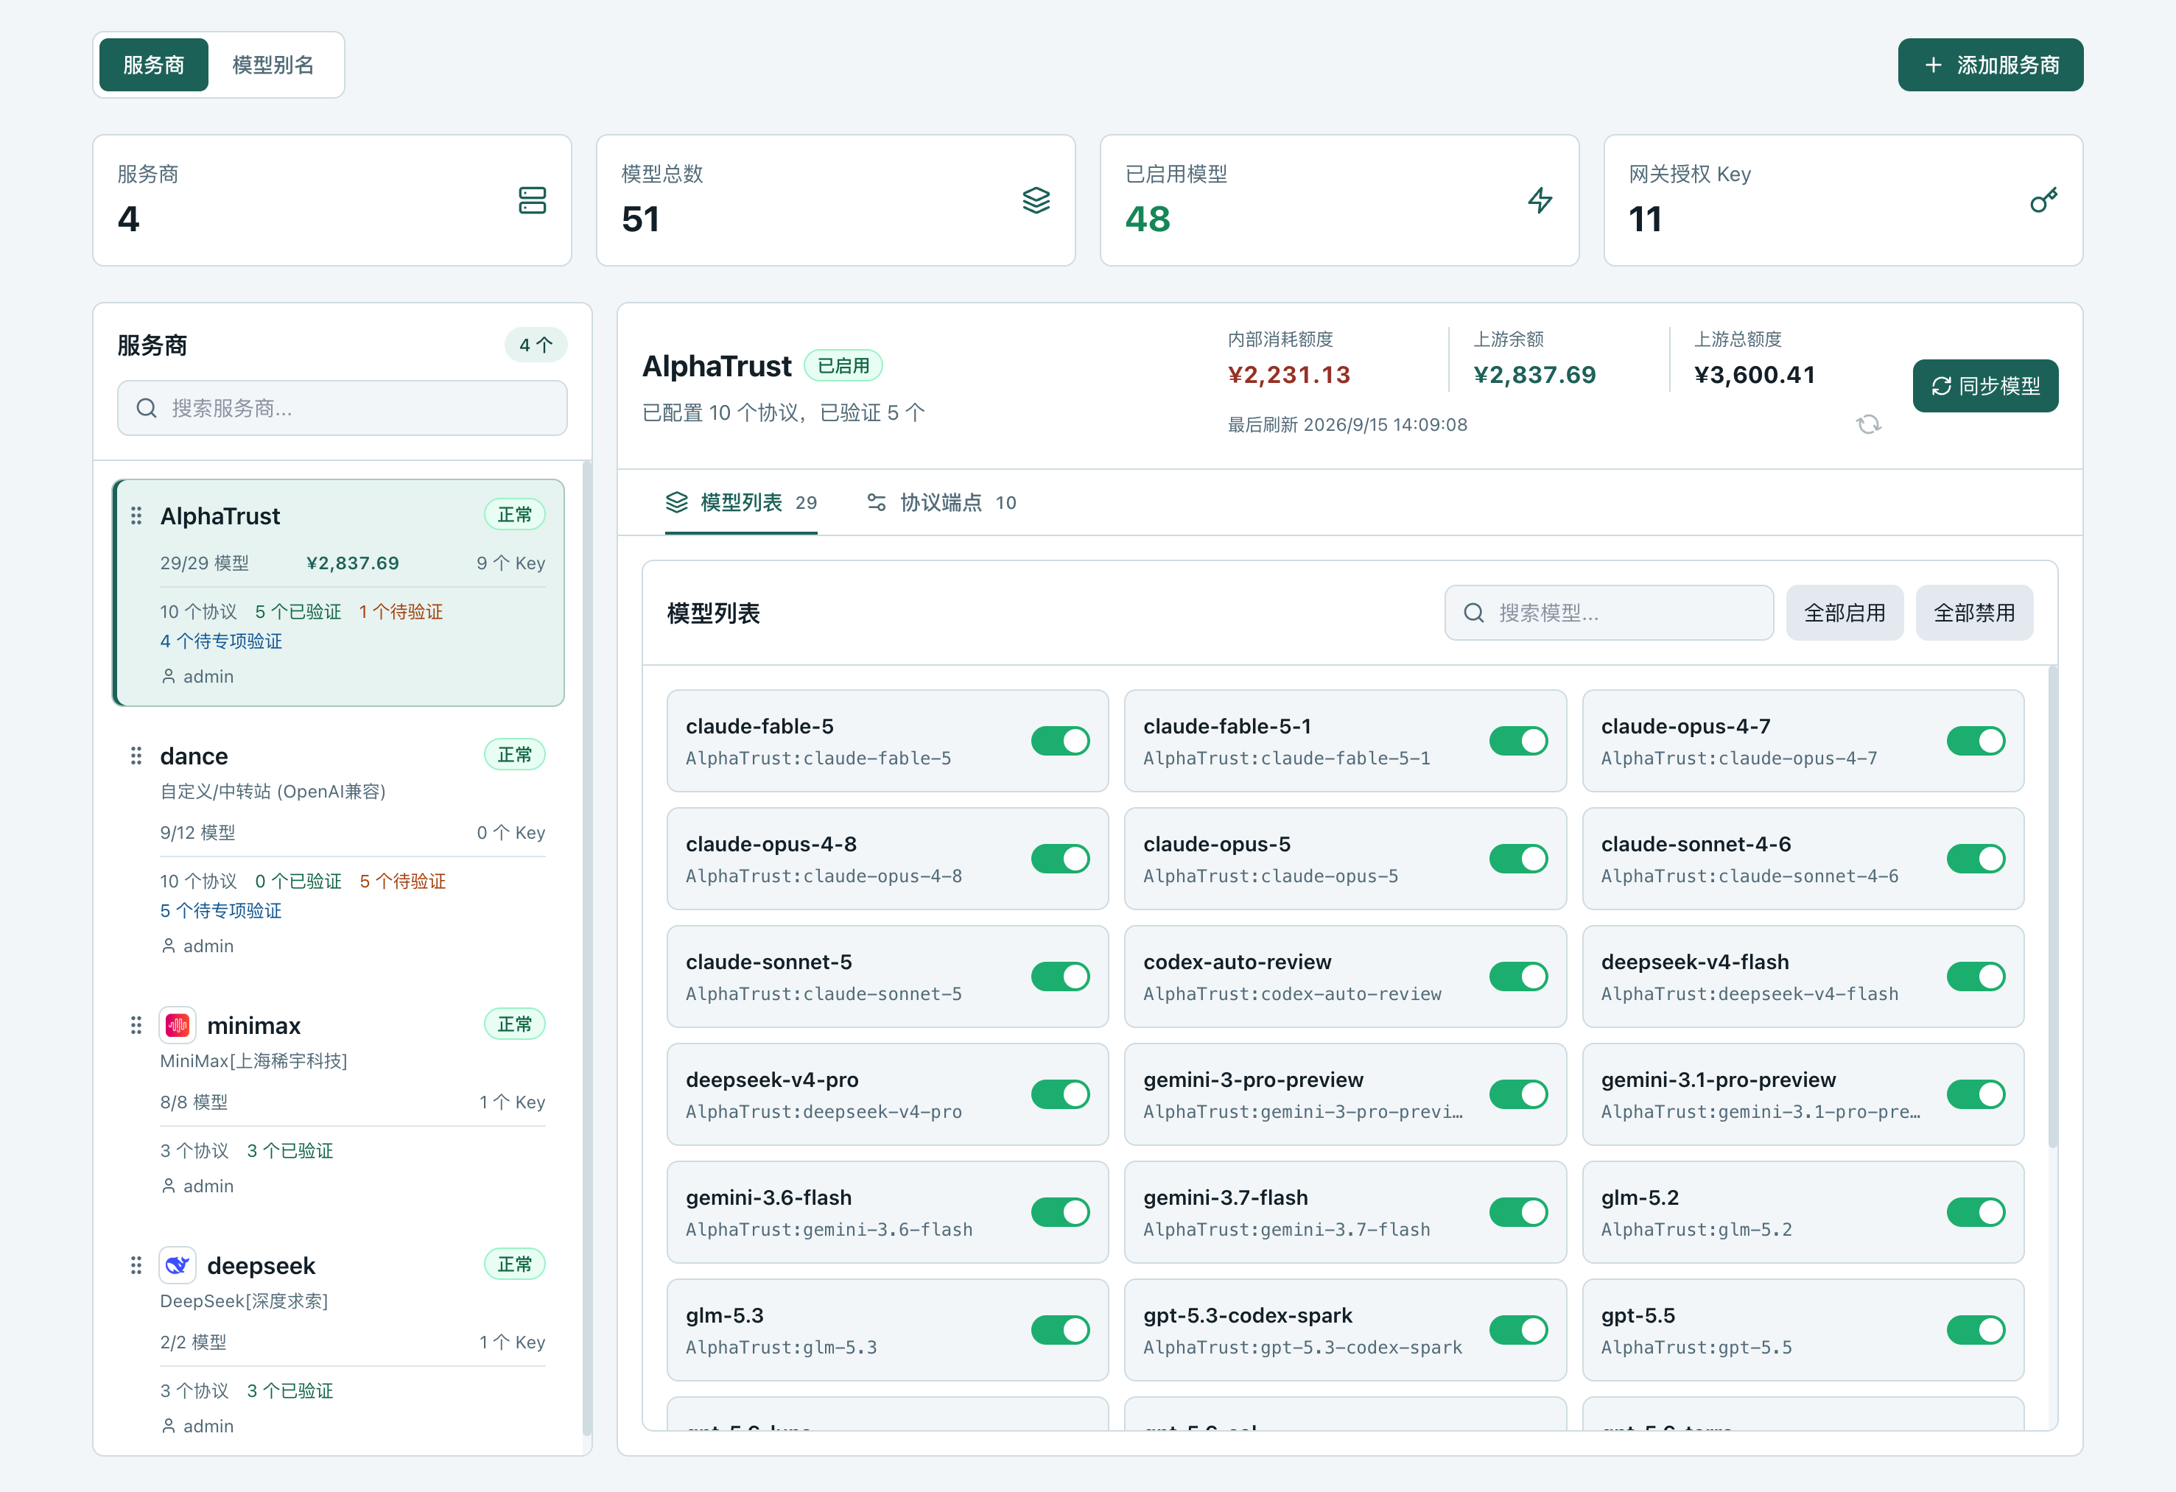The height and width of the screenshot is (1492, 2176).
Task: Select the deepseek provider
Action: pyautogui.click(x=338, y=1343)
